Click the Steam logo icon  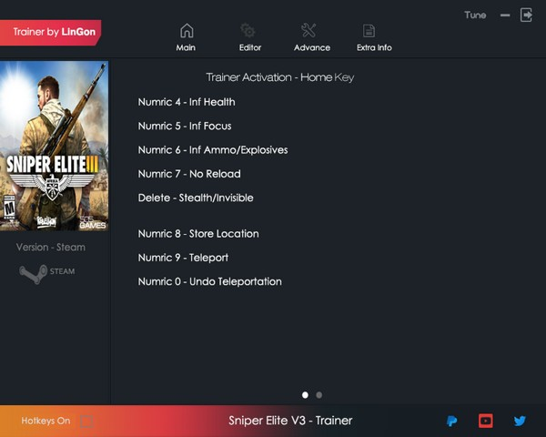coord(33,273)
